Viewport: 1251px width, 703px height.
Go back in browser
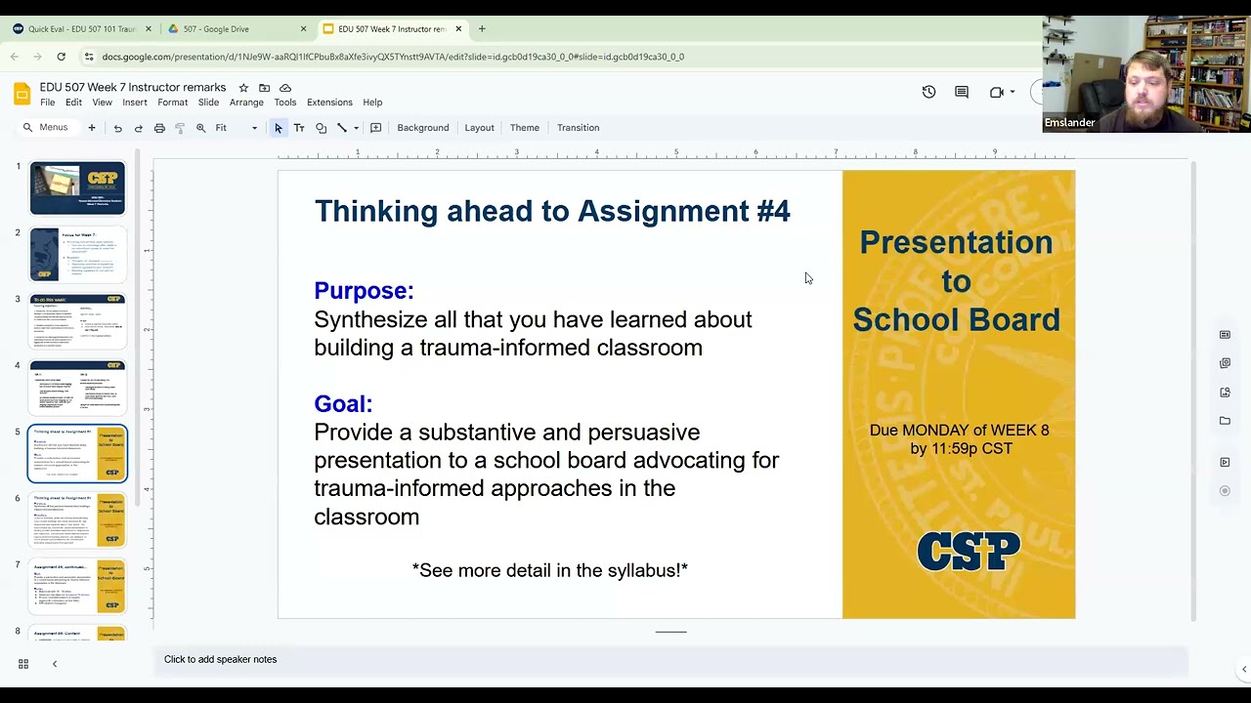pyautogui.click(x=15, y=57)
